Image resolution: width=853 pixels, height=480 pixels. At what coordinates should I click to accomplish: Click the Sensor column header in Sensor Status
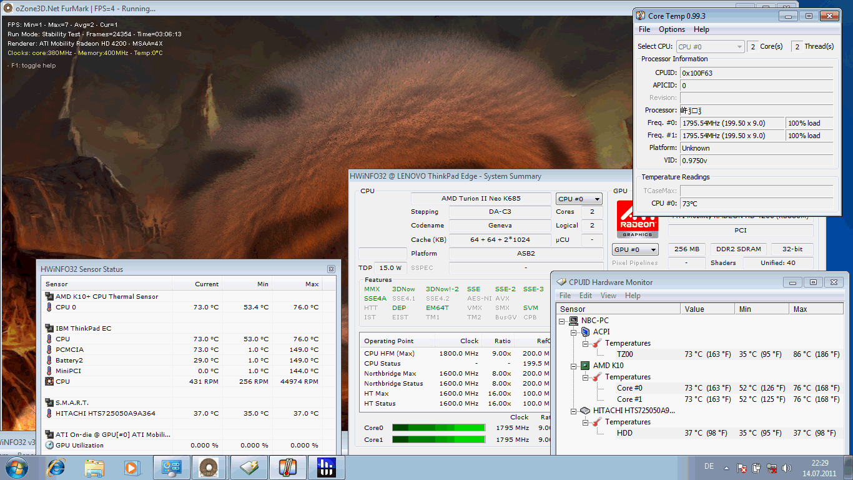[107, 284]
